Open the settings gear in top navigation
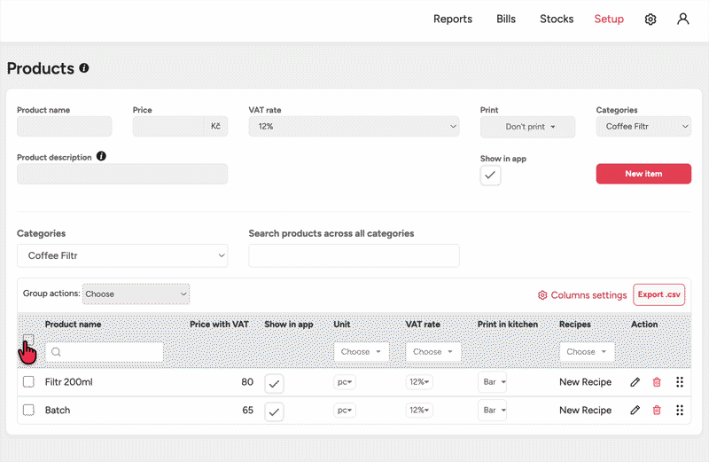 tap(651, 20)
